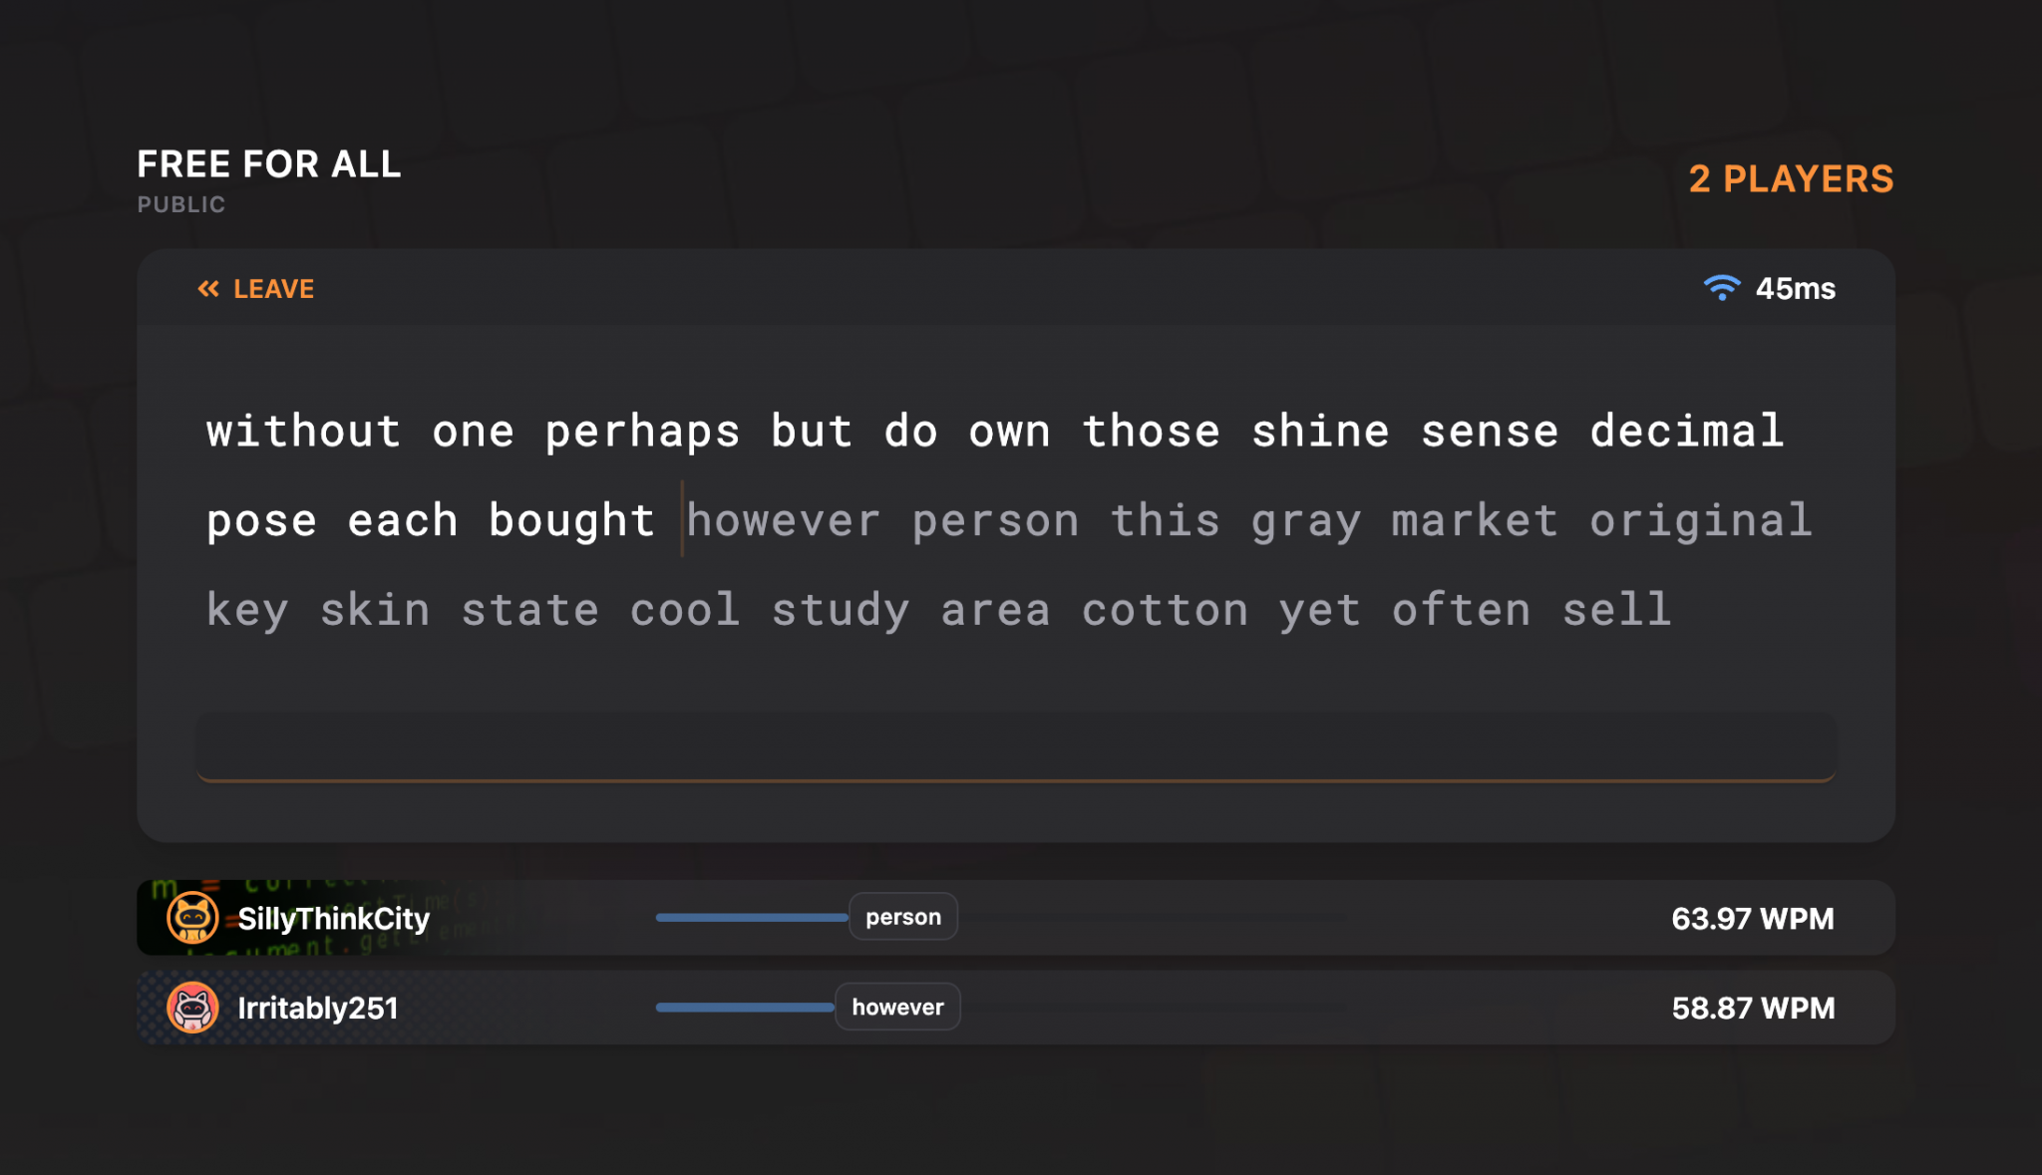The width and height of the screenshot is (2042, 1175).
Task: Click the 63.97 WPM score
Action: point(1752,919)
